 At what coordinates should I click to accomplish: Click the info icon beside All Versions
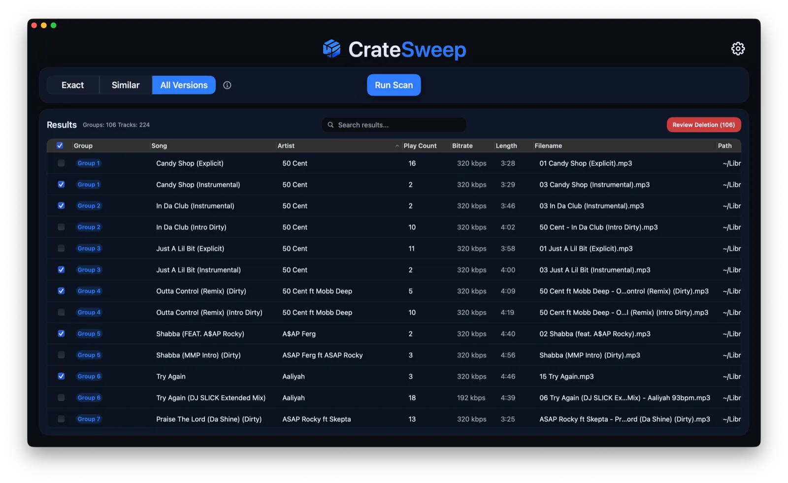227,85
